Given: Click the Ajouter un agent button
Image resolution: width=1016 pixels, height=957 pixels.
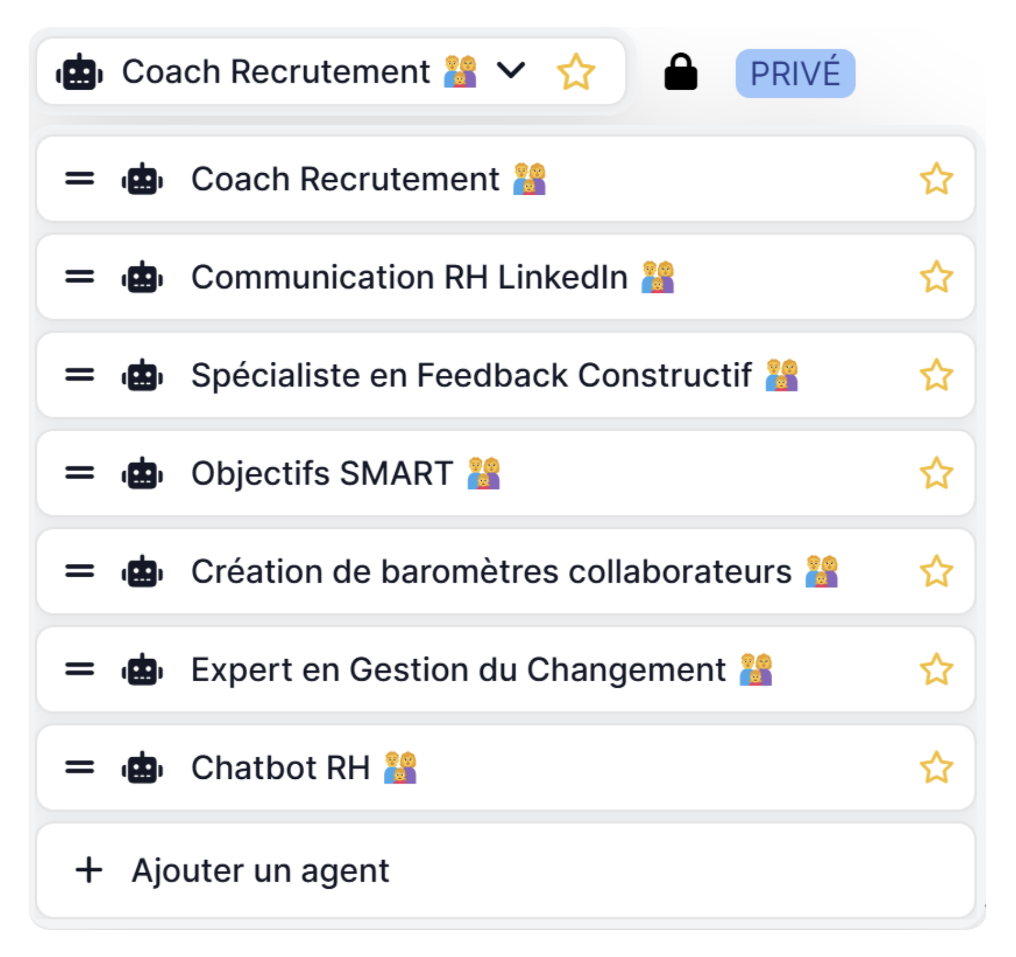Looking at the screenshot, I should (260, 870).
